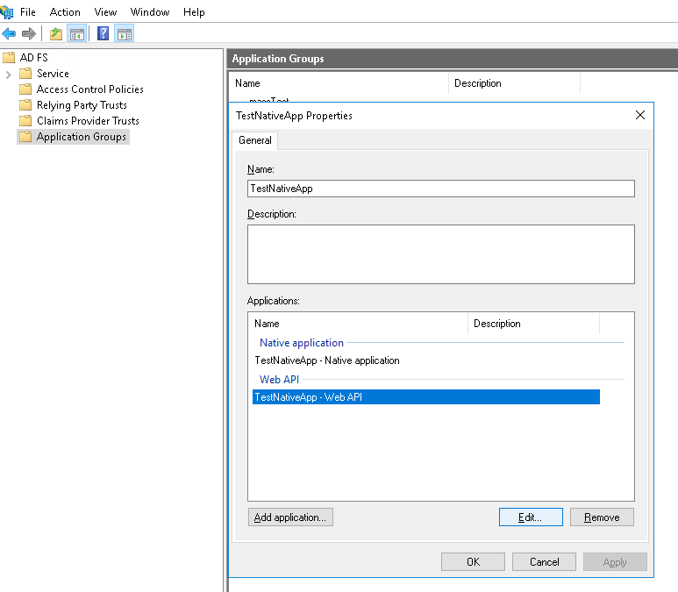Viewport: 678px width, 592px height.
Task: Close the TestNativeApp Properties dialog
Action: pos(640,115)
